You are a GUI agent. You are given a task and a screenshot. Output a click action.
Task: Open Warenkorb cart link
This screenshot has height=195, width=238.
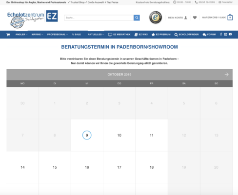(x=214, y=18)
